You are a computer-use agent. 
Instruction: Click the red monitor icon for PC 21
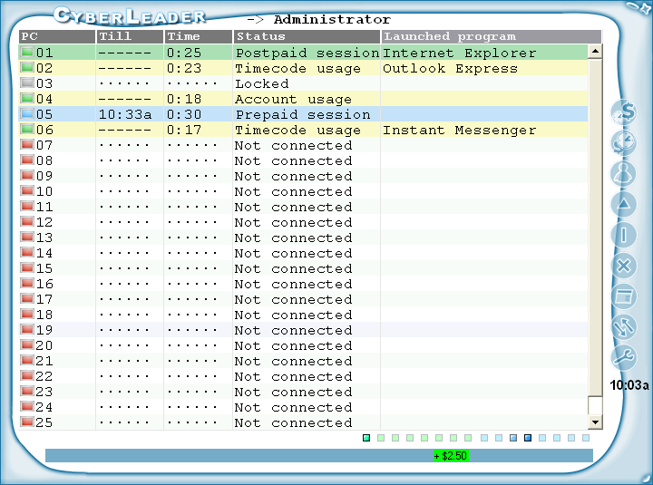(27, 360)
